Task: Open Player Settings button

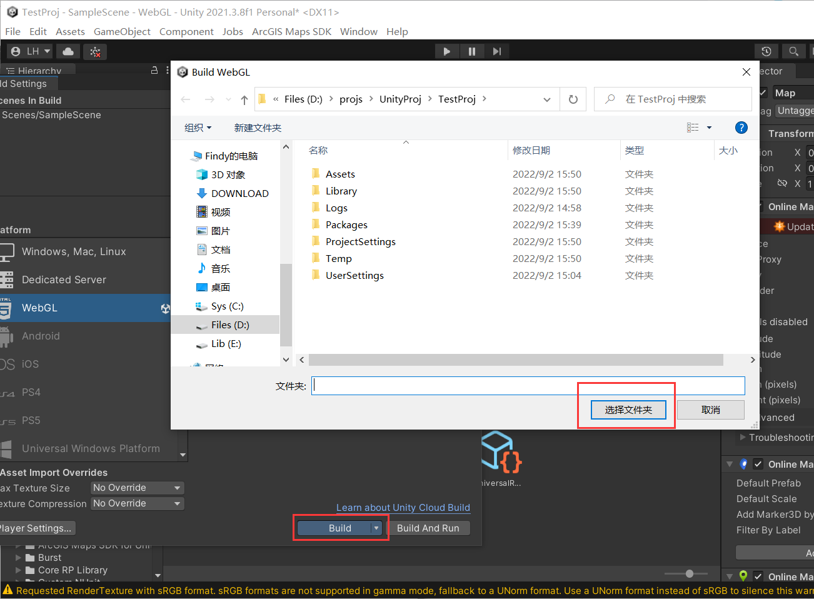Action: point(36,528)
